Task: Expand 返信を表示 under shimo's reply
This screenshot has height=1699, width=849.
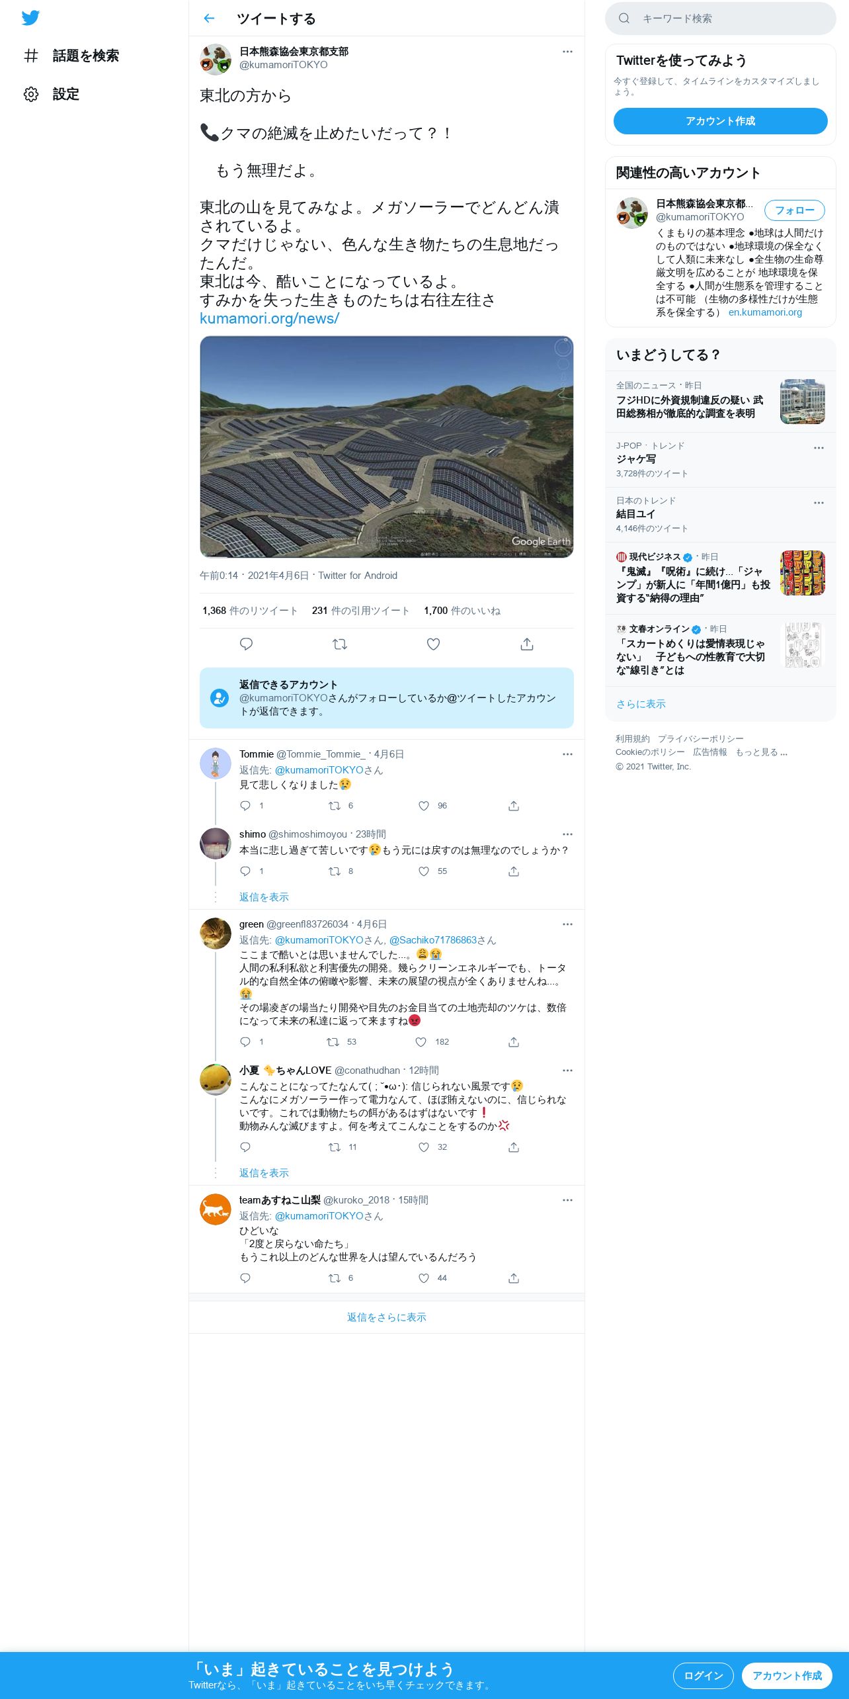Action: [x=264, y=897]
